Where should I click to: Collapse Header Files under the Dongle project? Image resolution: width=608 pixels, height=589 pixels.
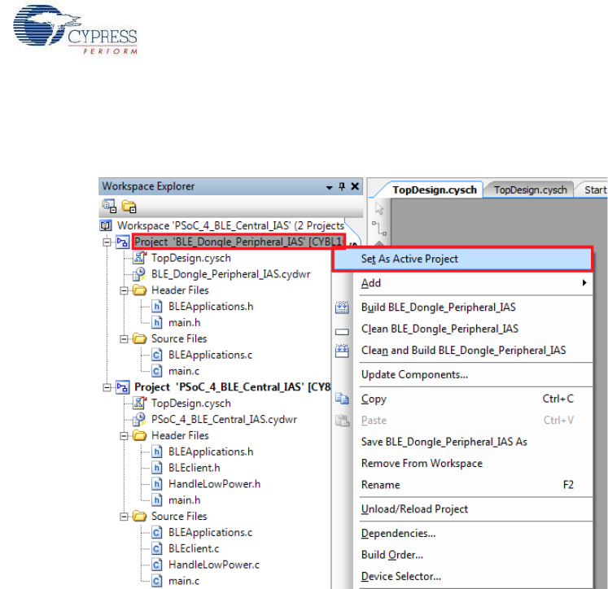coord(124,290)
